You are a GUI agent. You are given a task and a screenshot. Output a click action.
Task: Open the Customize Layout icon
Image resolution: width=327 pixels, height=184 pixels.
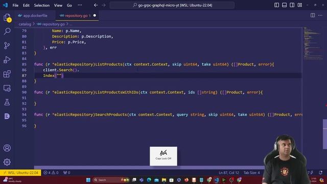point(300,5)
